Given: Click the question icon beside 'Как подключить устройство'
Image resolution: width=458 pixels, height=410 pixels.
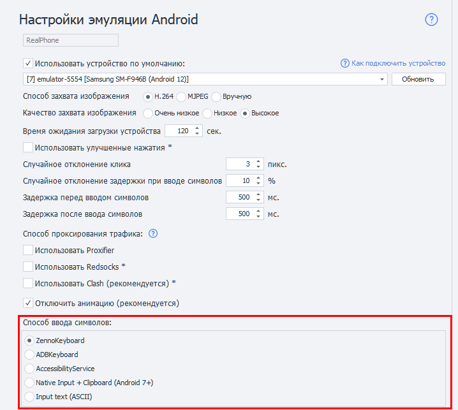Looking at the screenshot, I should (345, 63).
